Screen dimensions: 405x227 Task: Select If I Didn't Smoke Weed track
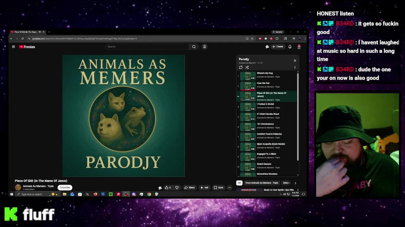[267, 116]
